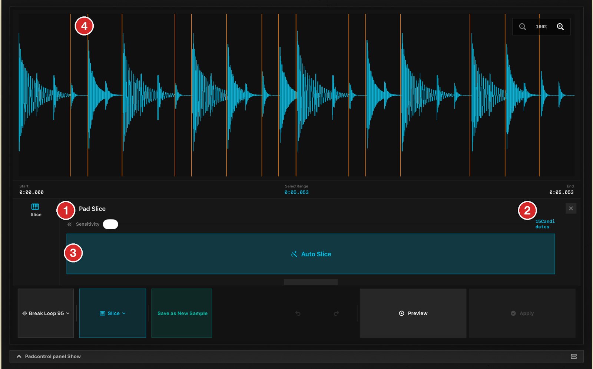
Task: Click the Pad Slice title
Action: coord(92,209)
